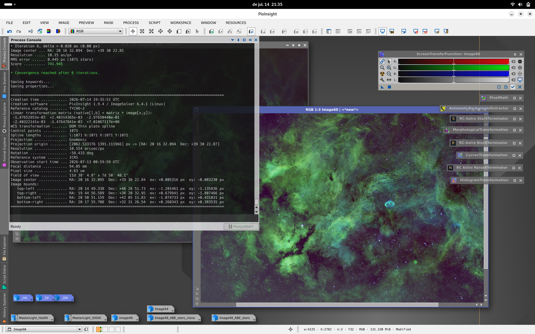Image resolution: width=535 pixels, height=334 pixels.
Task: Reset the STF red channel
Action: click(x=513, y=62)
